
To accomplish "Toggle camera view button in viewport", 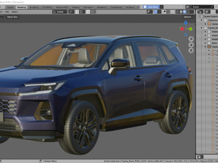I will [x=191, y=50].
